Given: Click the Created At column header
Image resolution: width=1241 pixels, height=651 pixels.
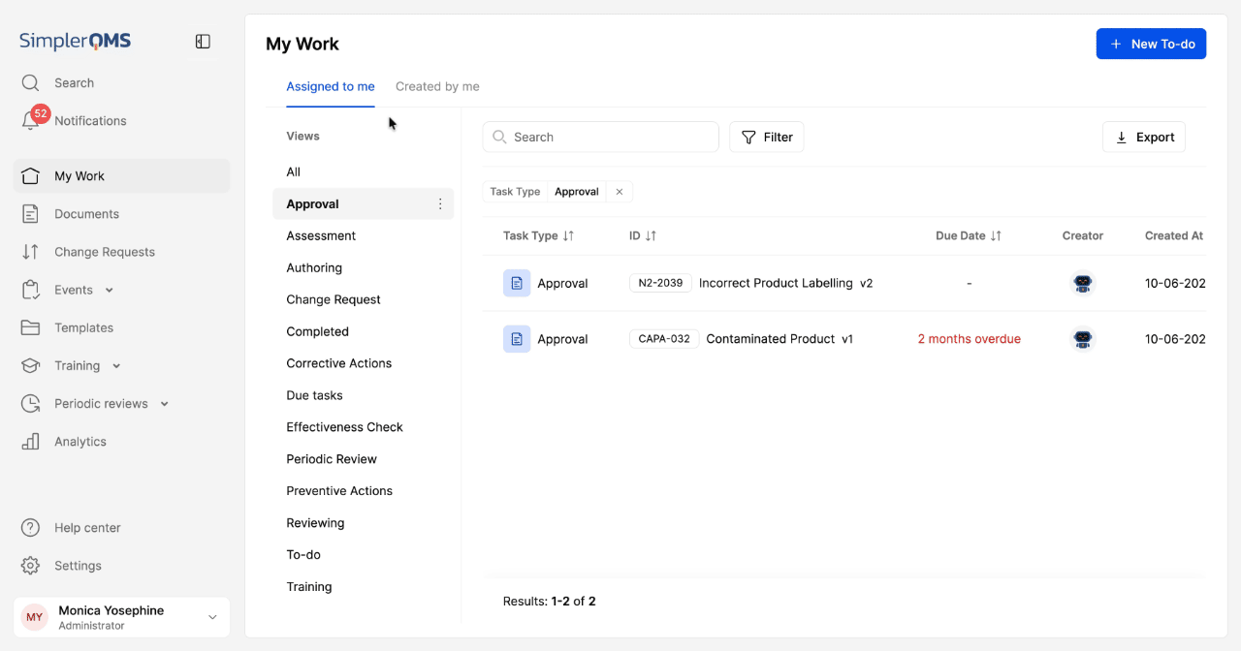Looking at the screenshot, I should [1174, 235].
